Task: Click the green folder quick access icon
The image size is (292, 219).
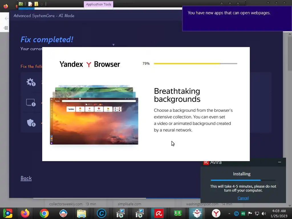Action: 21,4
